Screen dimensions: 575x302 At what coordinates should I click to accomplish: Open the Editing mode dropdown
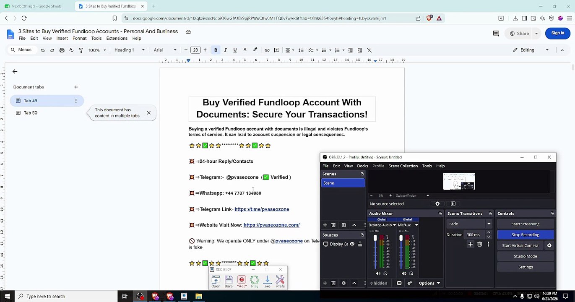[531, 50]
